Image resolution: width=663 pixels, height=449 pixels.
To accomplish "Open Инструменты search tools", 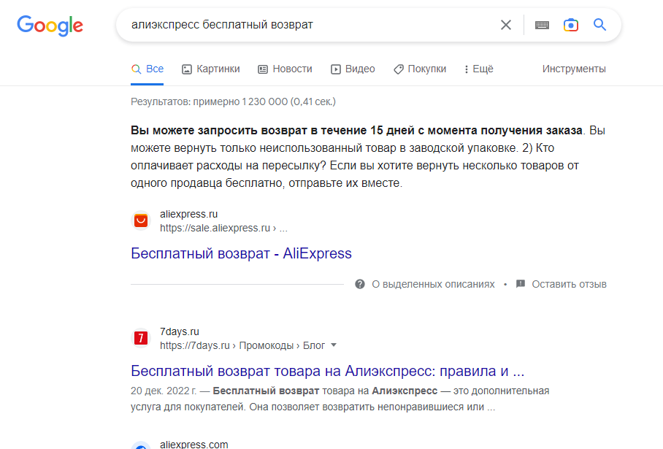I will [x=574, y=69].
